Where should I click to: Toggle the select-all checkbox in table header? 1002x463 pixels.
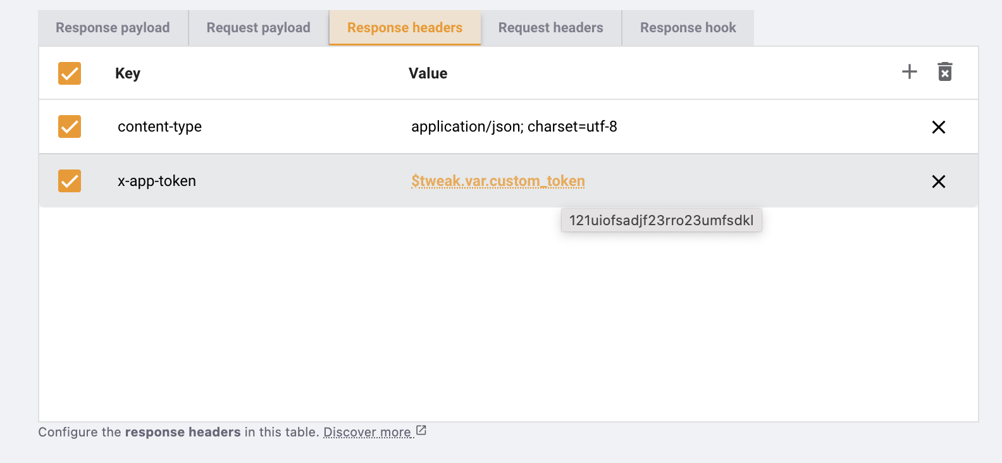tap(70, 73)
